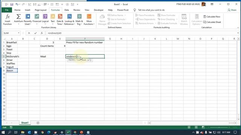
Task: Switch to the Insert tab
Action: pyautogui.click(x=27, y=10)
